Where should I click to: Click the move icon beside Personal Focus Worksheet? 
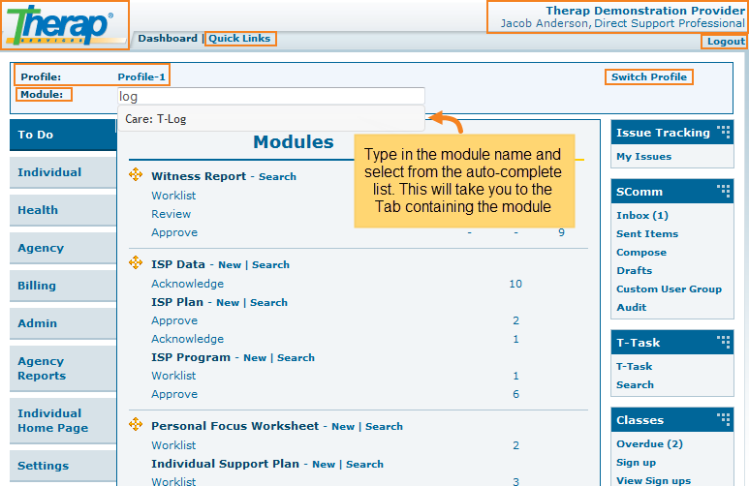tap(136, 424)
